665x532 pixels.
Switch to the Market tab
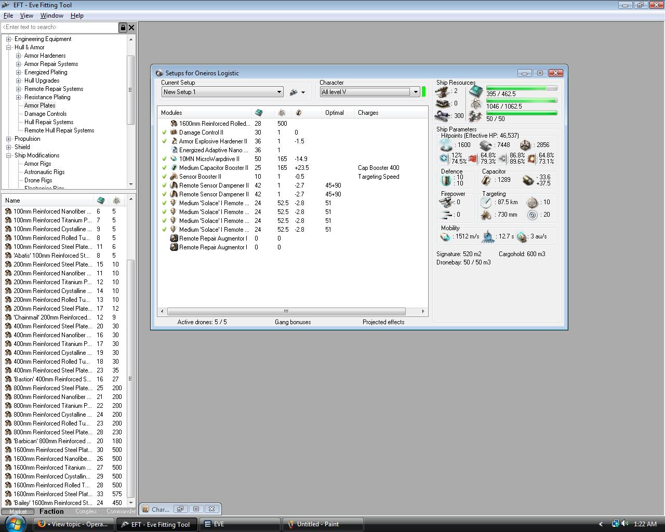click(x=18, y=511)
